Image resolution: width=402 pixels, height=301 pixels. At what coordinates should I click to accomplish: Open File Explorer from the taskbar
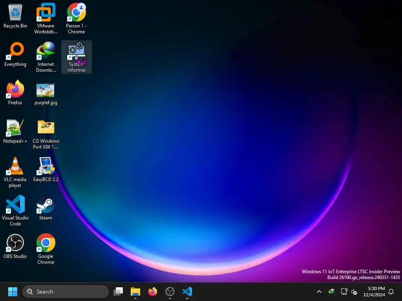point(135,292)
